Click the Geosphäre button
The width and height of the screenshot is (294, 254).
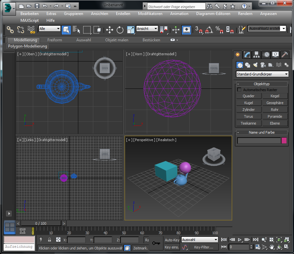point(275,103)
